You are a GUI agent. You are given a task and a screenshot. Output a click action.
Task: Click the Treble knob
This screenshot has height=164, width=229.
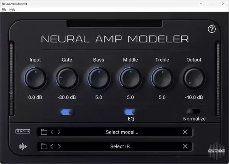162,78
